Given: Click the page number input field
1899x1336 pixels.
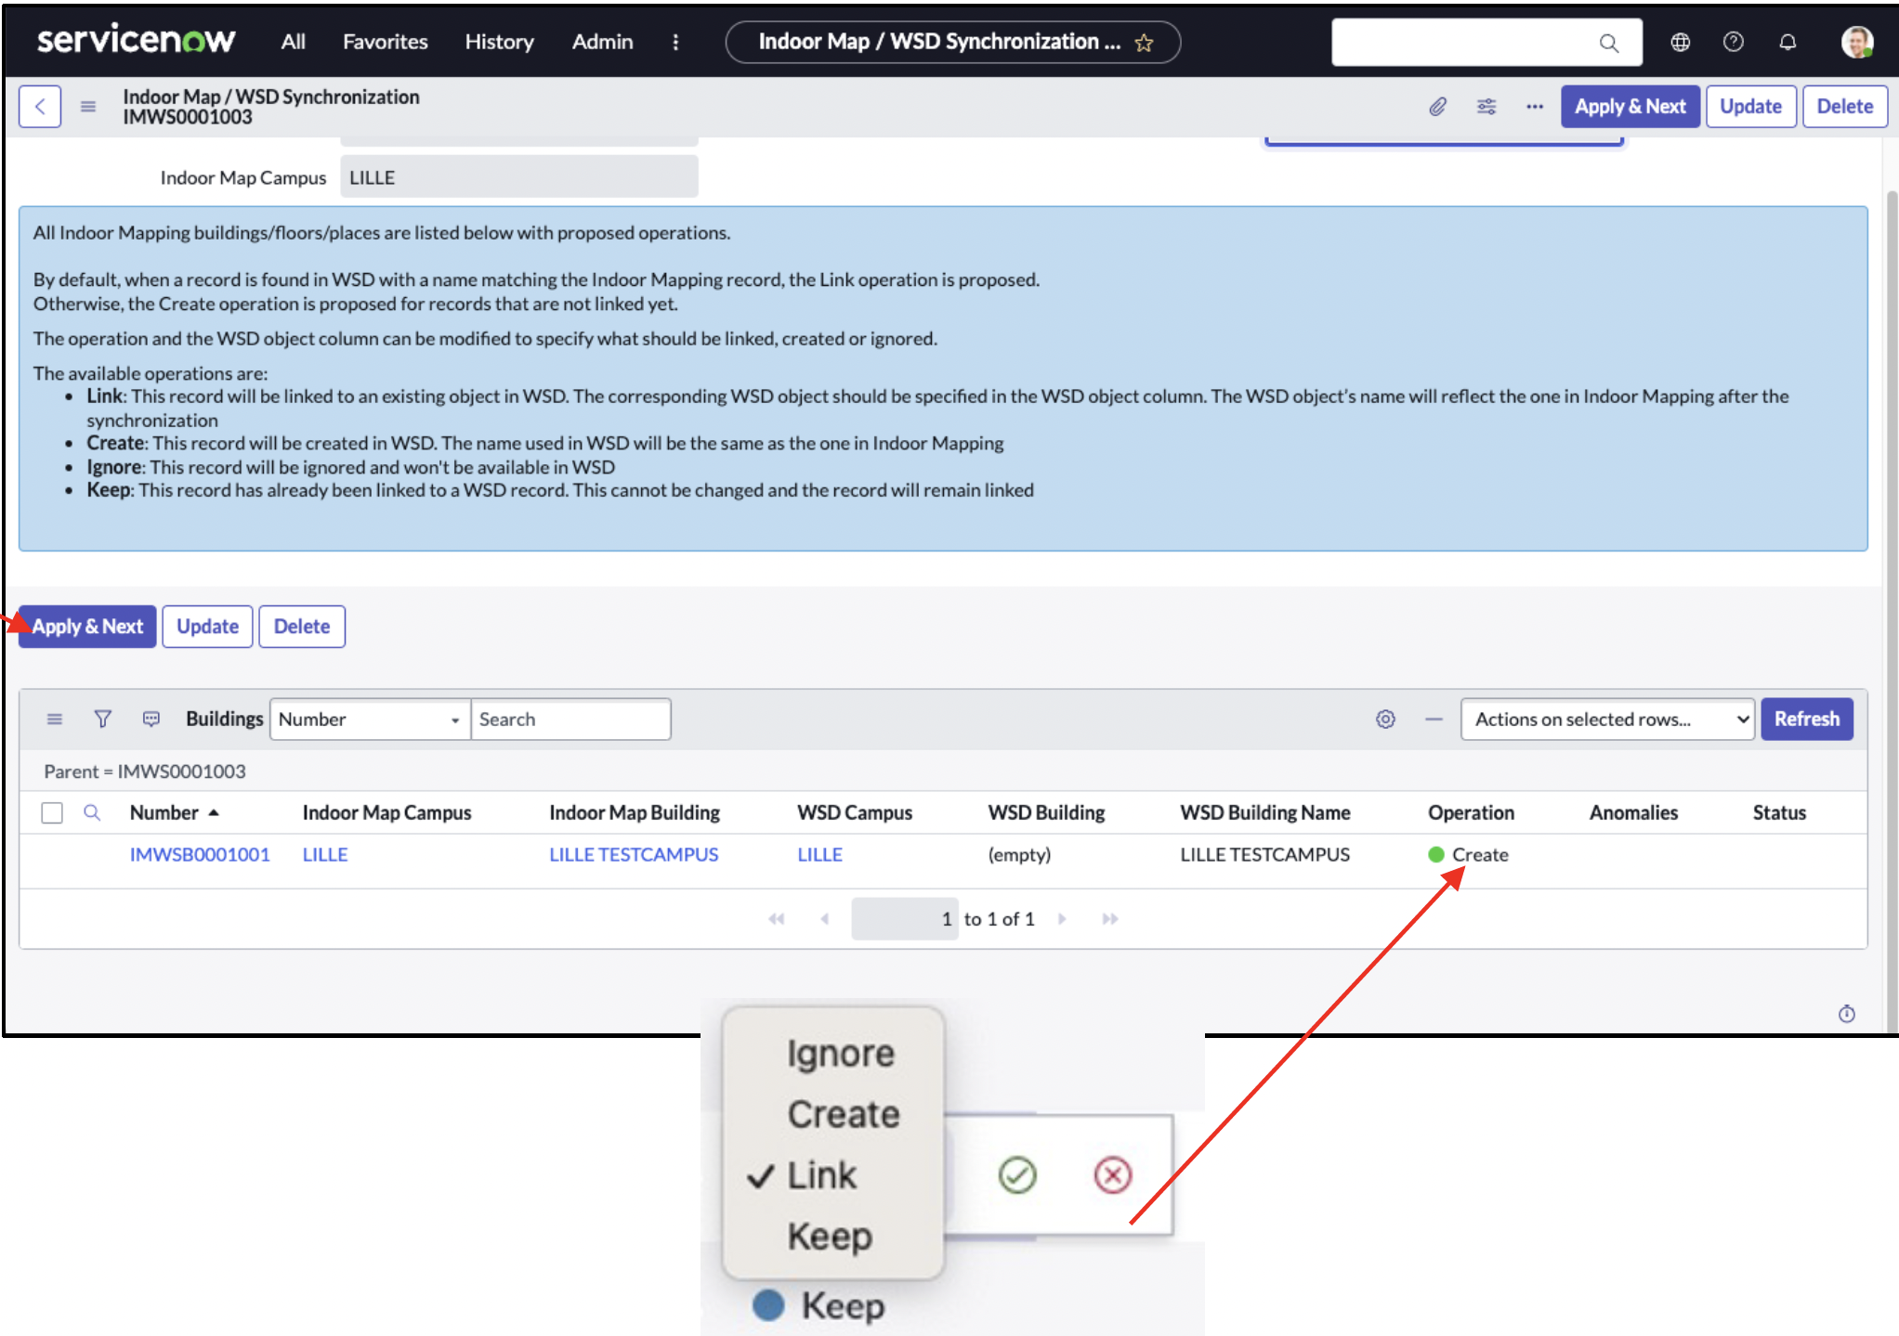Looking at the screenshot, I should point(905,918).
